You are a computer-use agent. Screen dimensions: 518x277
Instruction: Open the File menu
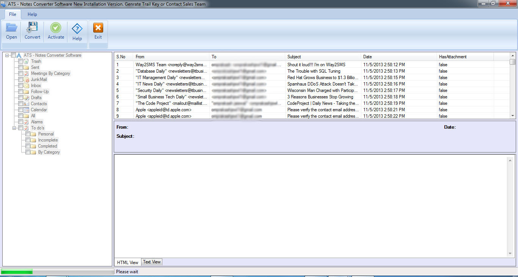pos(12,14)
